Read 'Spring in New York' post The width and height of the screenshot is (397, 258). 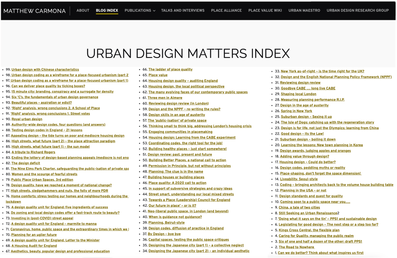tap(296, 111)
